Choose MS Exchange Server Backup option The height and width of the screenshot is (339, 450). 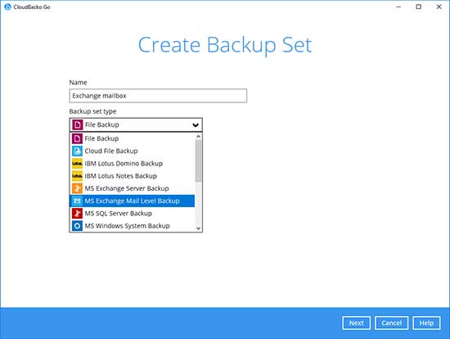click(x=133, y=188)
